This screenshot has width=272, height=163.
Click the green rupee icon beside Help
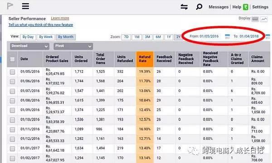(x=245, y=7)
